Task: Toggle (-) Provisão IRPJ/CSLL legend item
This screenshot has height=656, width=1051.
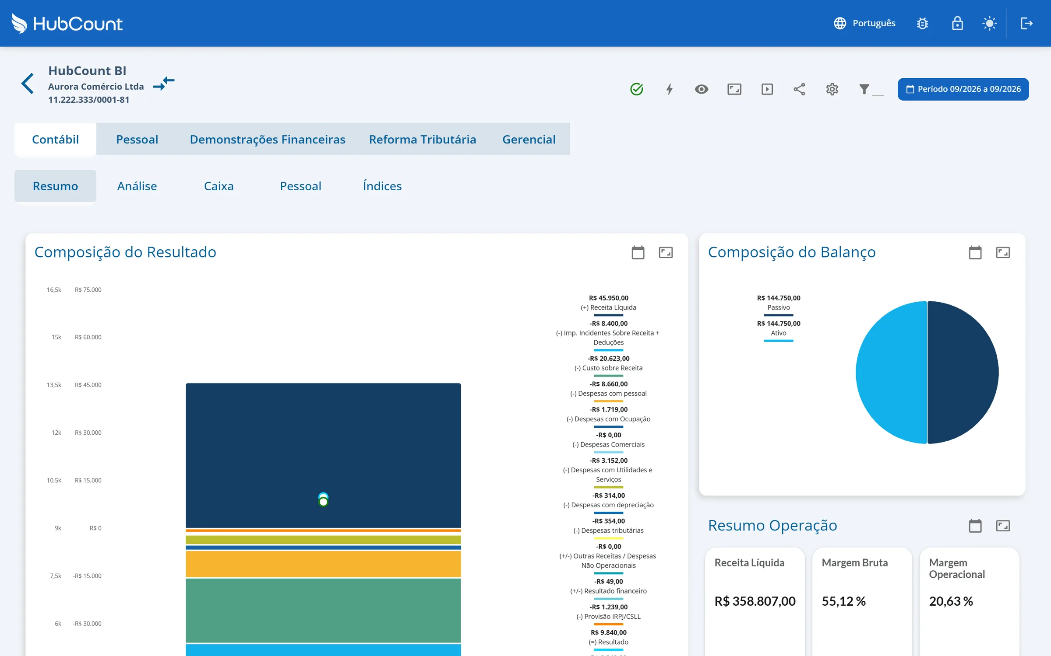Action: click(x=608, y=614)
